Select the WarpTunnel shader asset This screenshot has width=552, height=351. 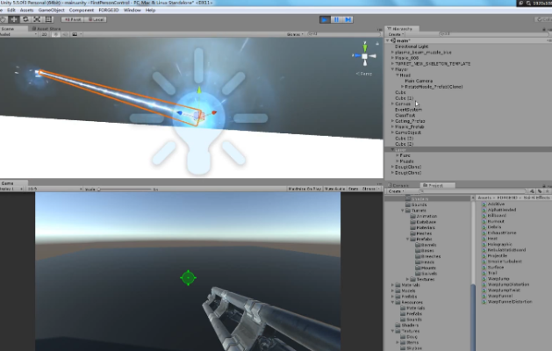pyautogui.click(x=497, y=296)
